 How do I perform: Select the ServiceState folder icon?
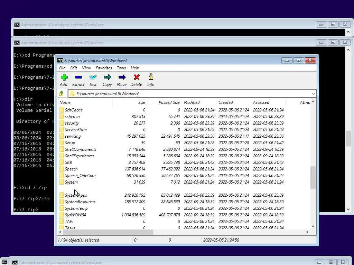click(62, 129)
